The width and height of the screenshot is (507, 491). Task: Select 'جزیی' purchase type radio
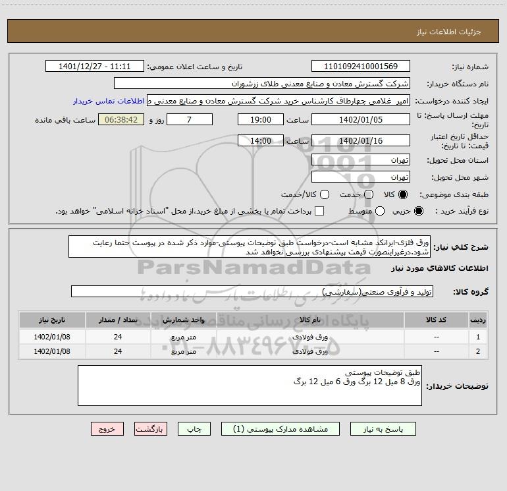pyautogui.click(x=419, y=211)
